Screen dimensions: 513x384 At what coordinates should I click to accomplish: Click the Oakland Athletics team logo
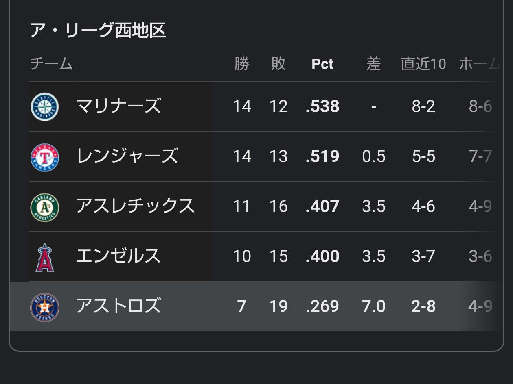[45, 207]
